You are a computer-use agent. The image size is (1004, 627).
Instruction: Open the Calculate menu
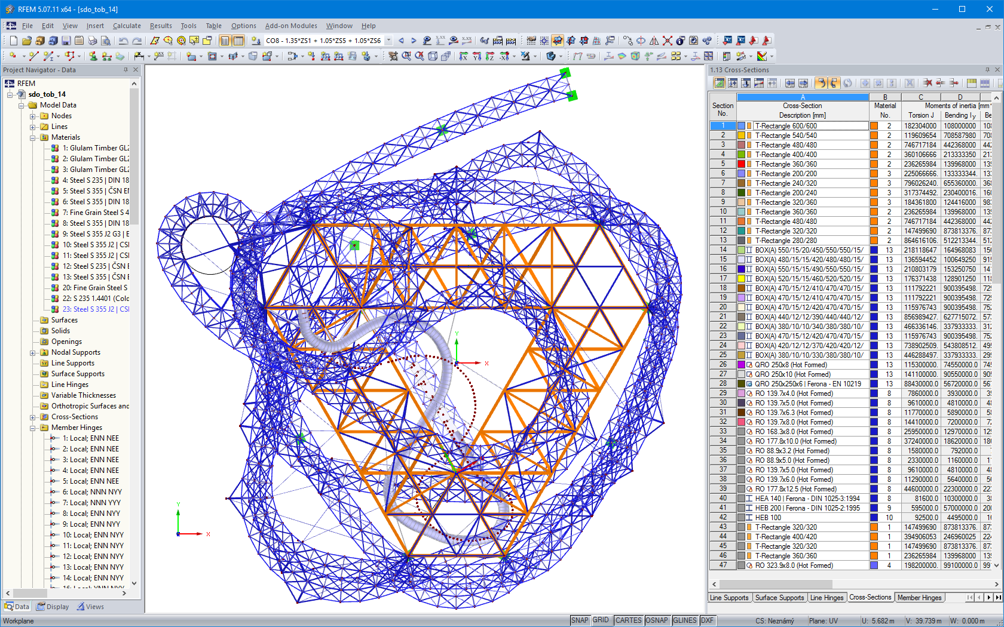point(127,26)
